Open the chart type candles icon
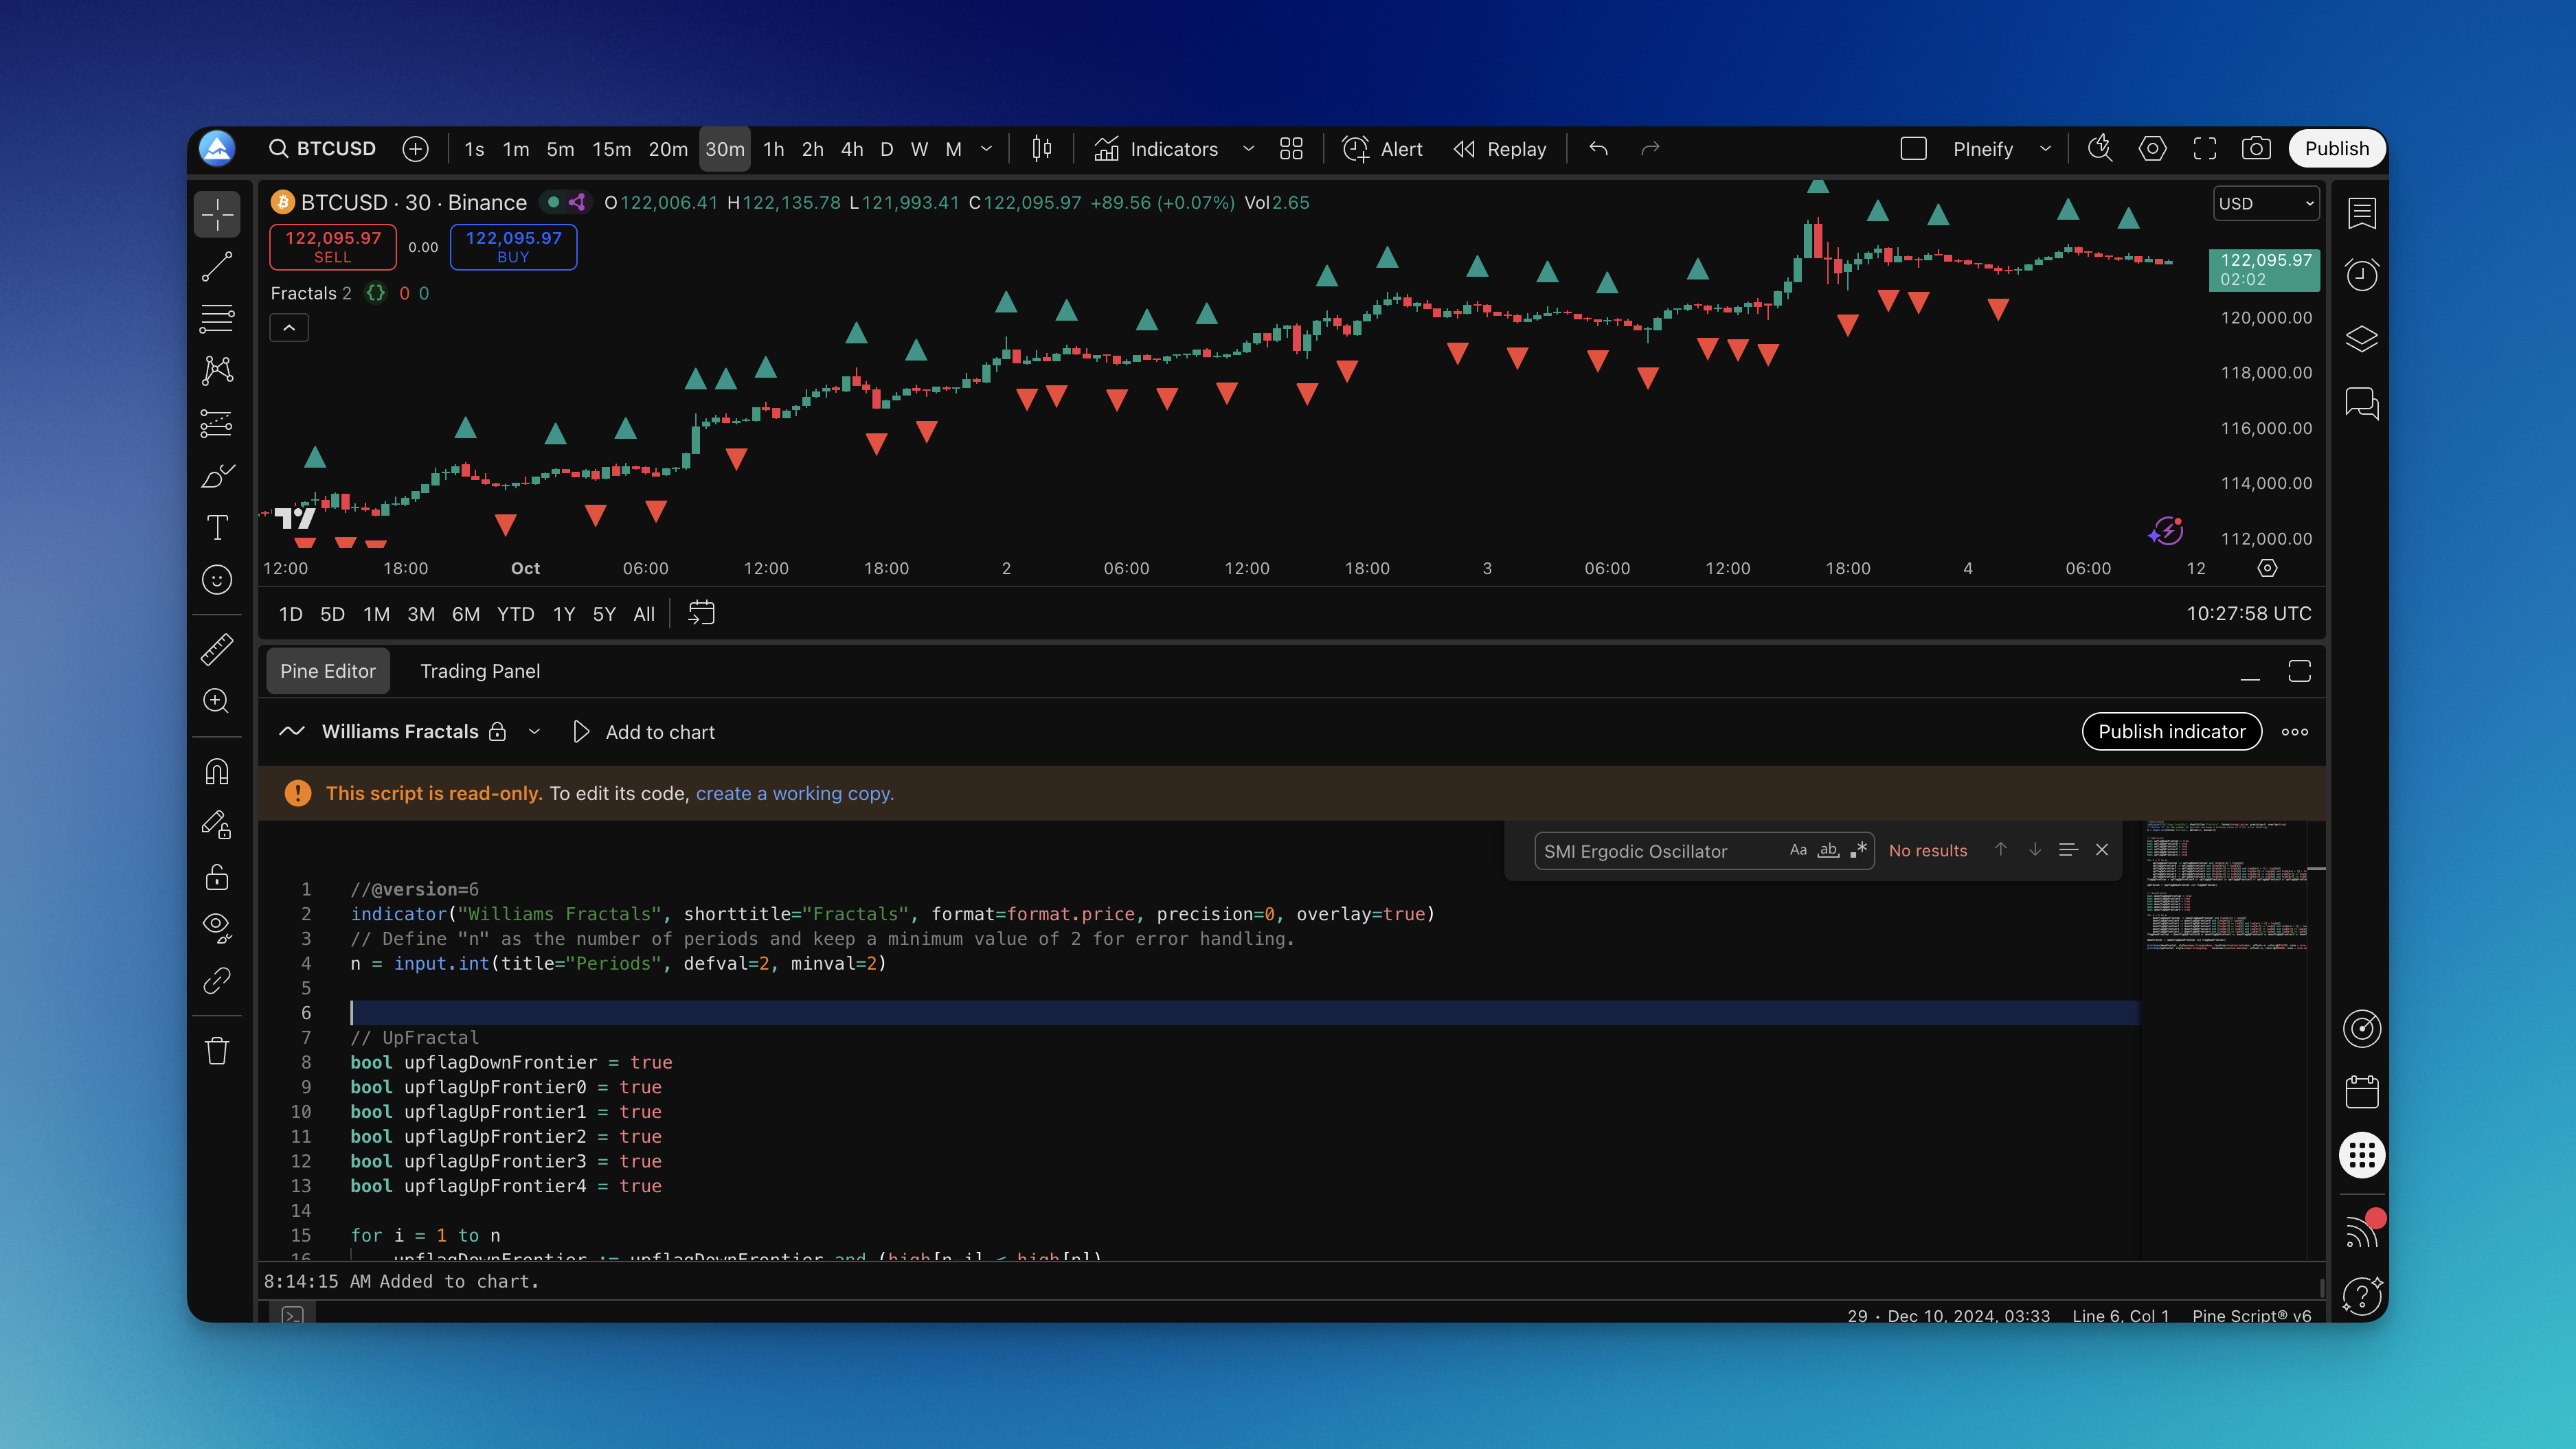This screenshot has height=1449, width=2576. tap(1041, 149)
